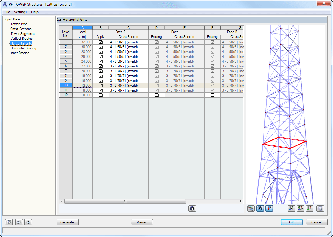This screenshot has height=237, width=333.
Task: Click the level cell 0.000
Action: click(x=82, y=95)
